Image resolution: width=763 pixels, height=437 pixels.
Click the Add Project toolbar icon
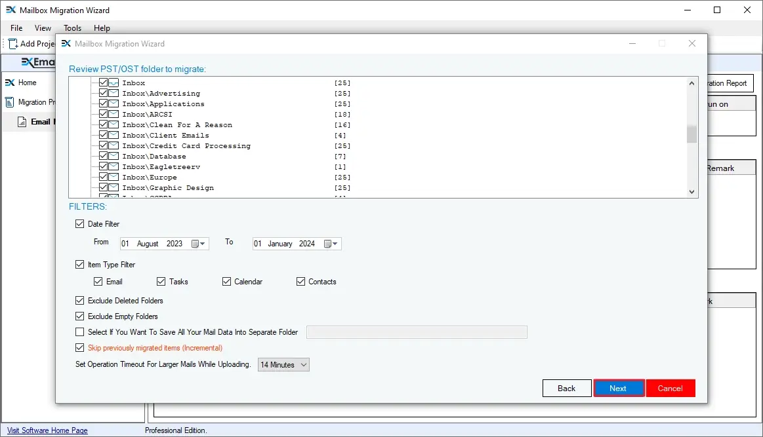(13, 44)
